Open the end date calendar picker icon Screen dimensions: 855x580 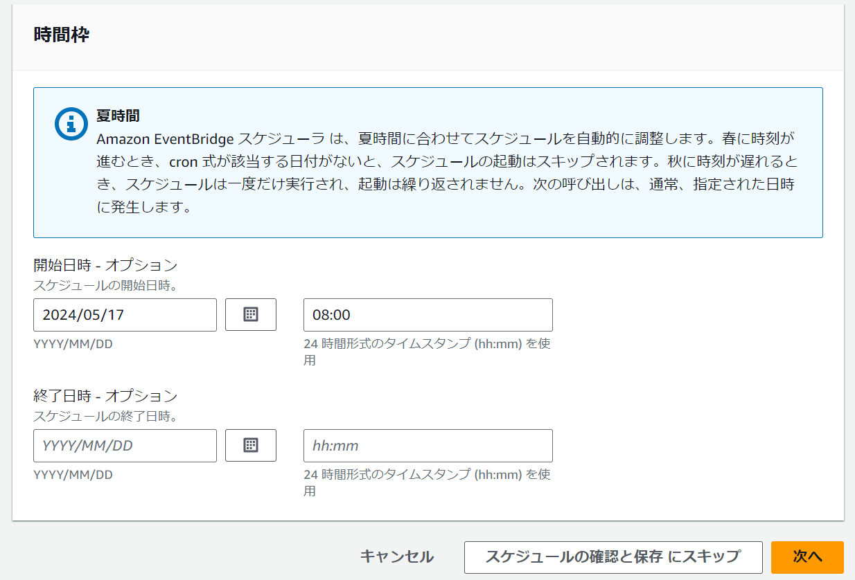[x=251, y=446]
